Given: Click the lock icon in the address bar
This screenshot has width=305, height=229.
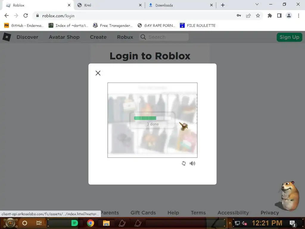Looking at the screenshot, I should pos(38,16).
